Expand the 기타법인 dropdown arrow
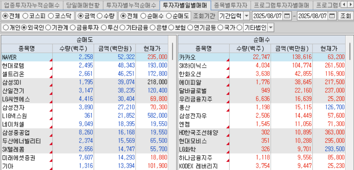Viewport: 354px width, 170px height. tap(271, 28)
